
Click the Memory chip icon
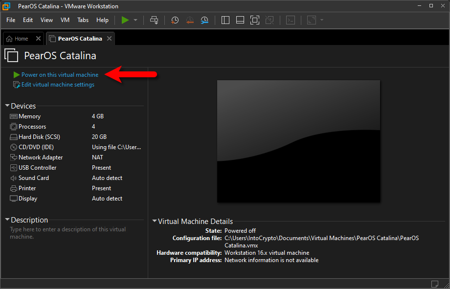tap(14, 116)
